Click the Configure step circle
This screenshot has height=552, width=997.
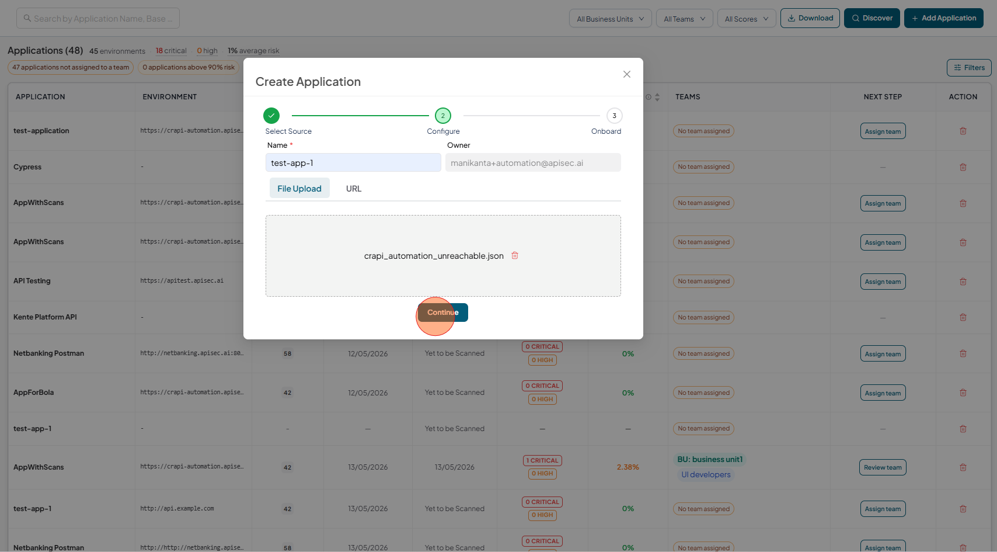(x=443, y=116)
